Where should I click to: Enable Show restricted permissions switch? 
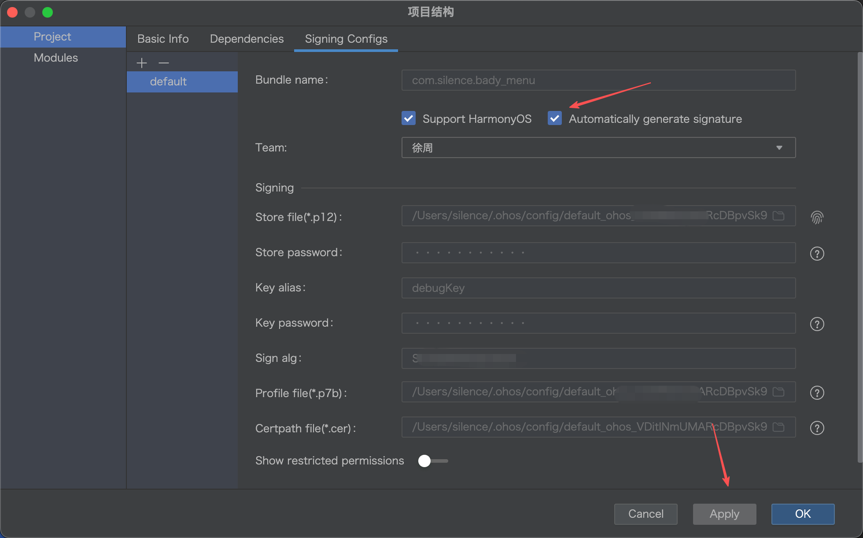[x=433, y=461]
